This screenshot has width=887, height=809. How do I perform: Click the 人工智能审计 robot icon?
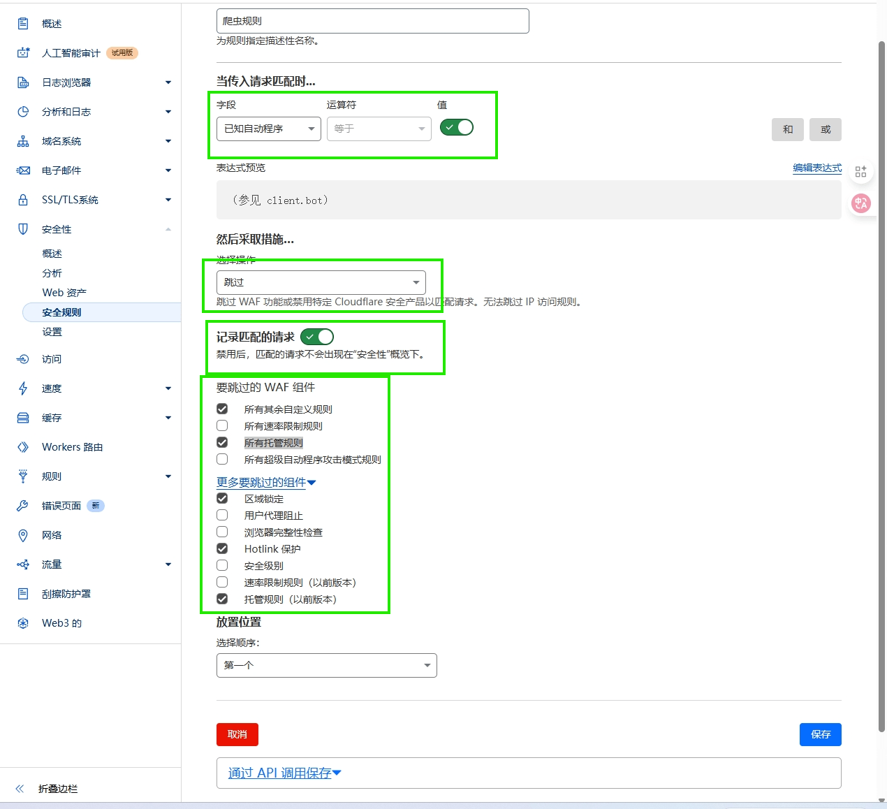[23, 53]
